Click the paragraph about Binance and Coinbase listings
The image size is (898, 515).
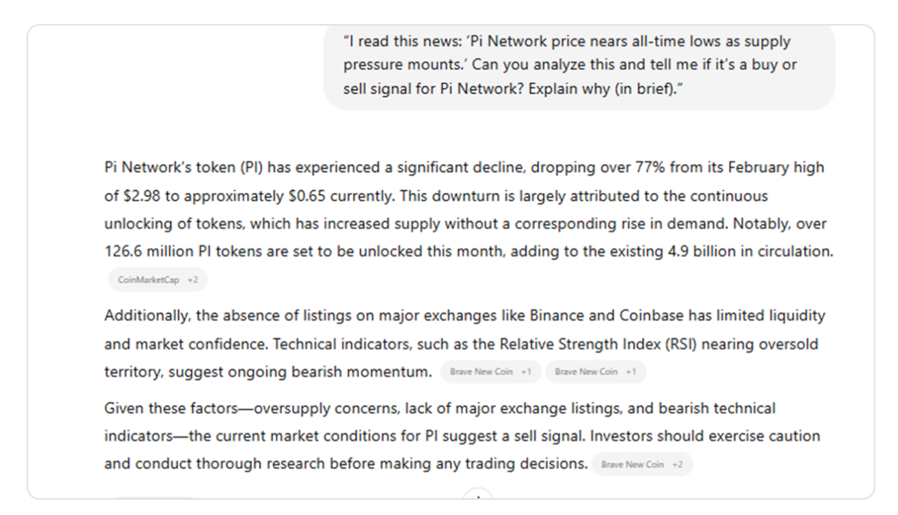(464, 344)
